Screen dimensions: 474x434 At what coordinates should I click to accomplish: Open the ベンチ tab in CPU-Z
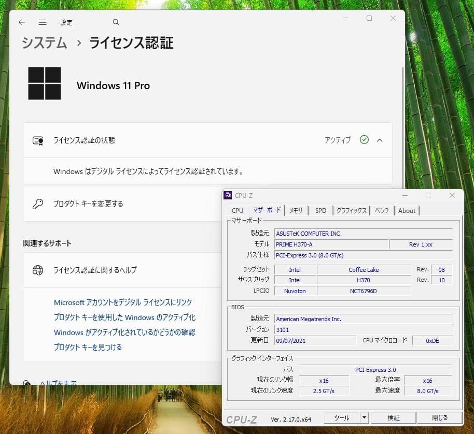pos(382,211)
